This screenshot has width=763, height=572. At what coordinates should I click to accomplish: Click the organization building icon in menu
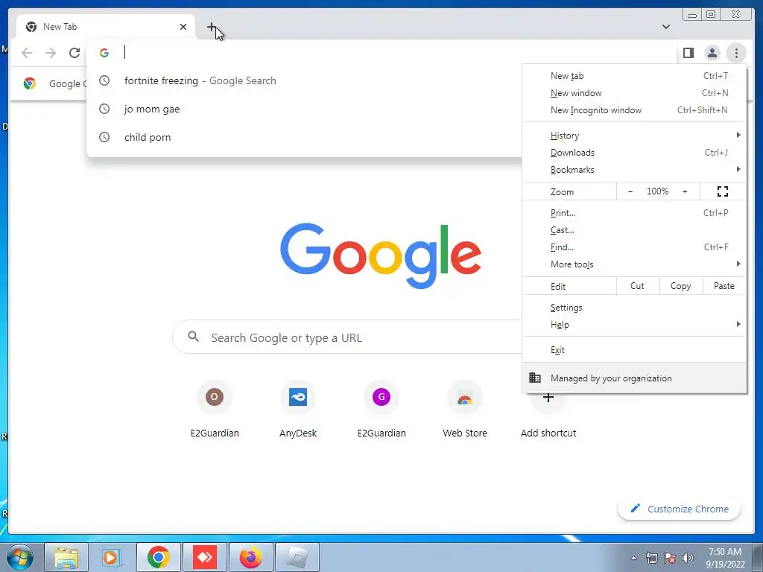(x=535, y=378)
